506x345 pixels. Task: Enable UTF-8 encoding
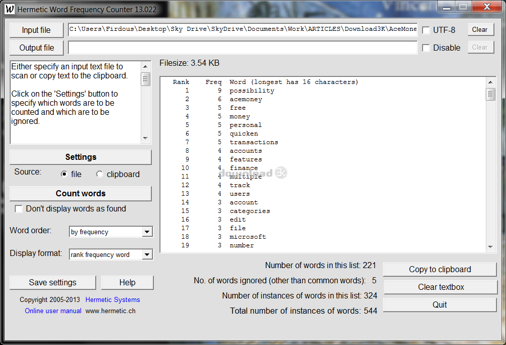pyautogui.click(x=426, y=29)
